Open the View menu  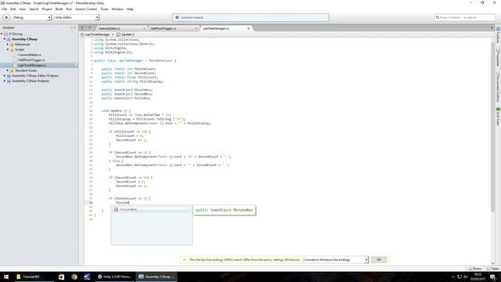click(23, 9)
